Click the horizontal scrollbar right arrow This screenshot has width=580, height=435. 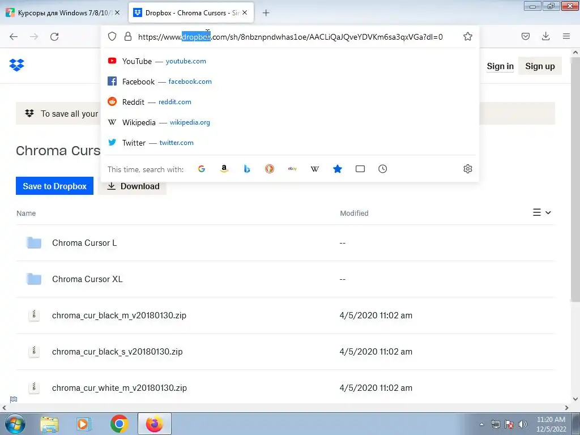pos(566,408)
